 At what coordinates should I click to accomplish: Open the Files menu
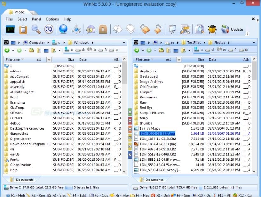tap(9, 19)
